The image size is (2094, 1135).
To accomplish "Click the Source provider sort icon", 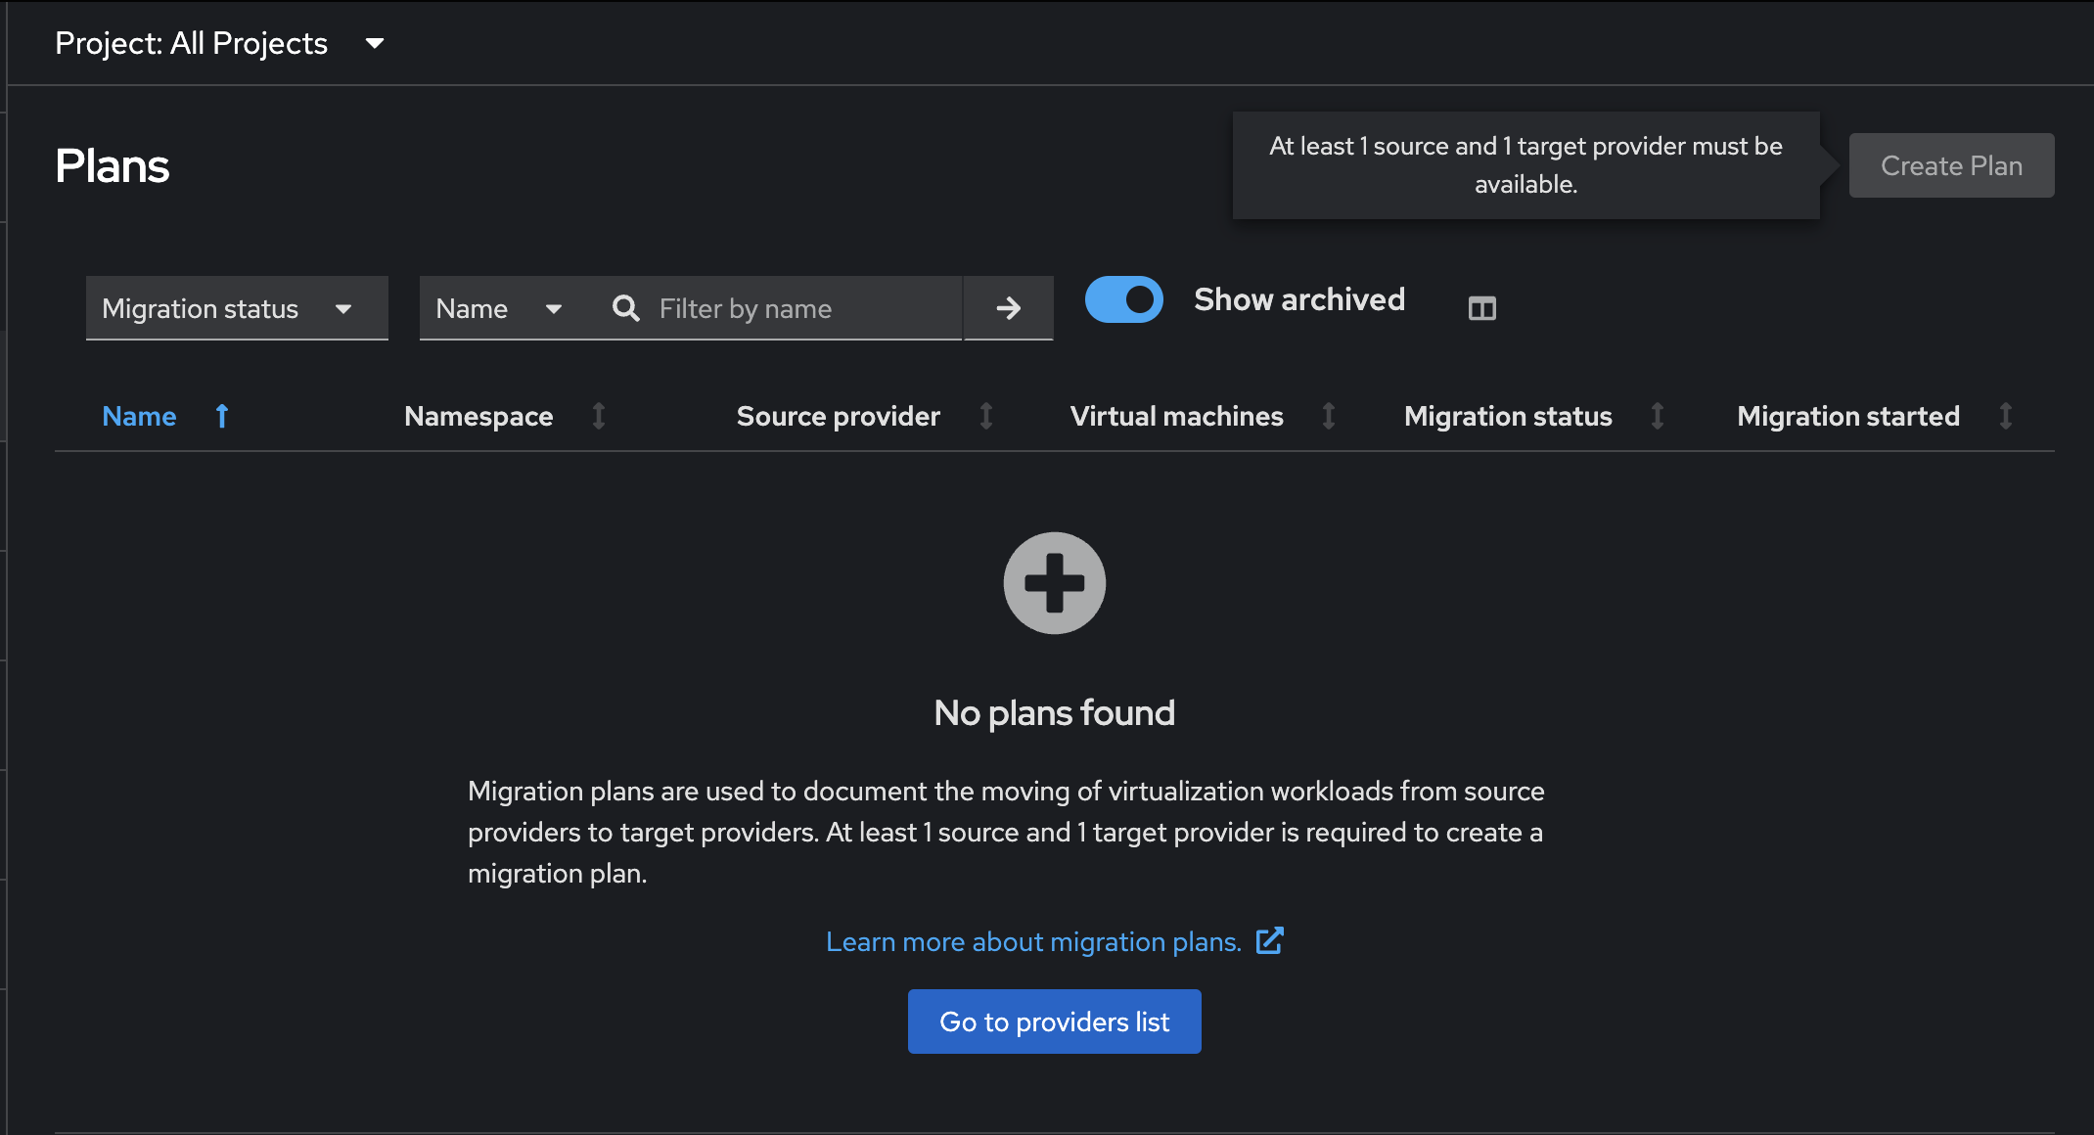I will coord(986,416).
